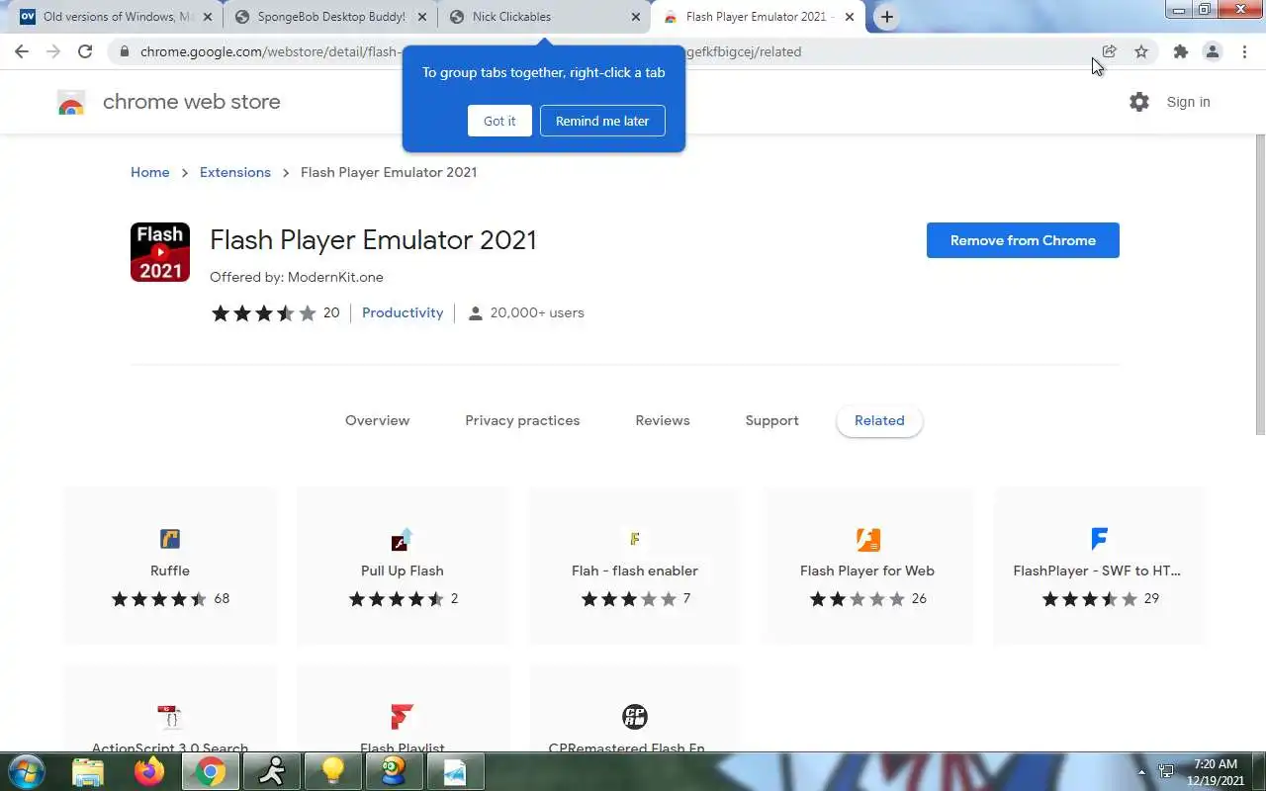Click the running figure taskbar icon
Viewport: 1266px width, 791px height.
click(x=272, y=771)
